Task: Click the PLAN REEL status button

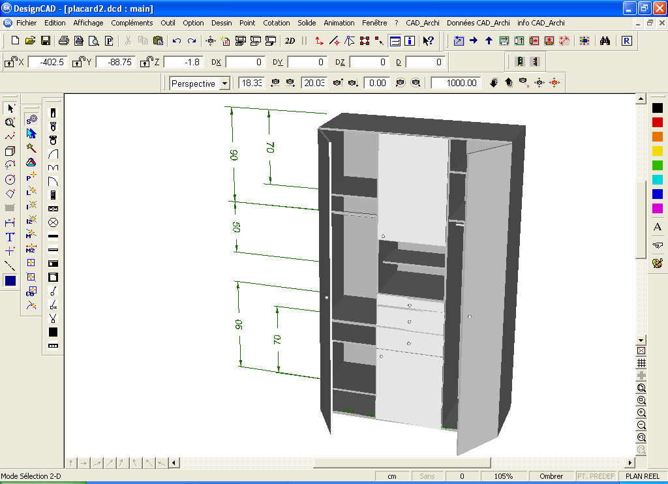Action: (x=642, y=476)
